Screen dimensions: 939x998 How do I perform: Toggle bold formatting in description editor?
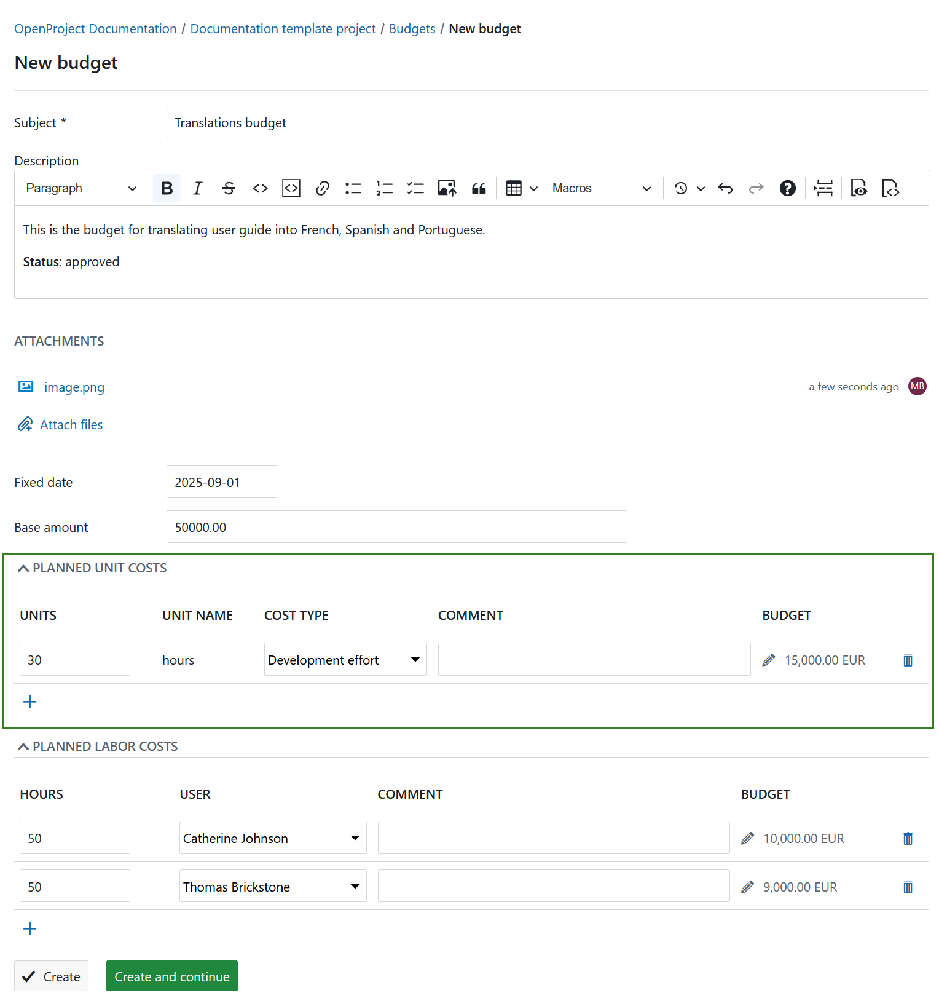[167, 188]
